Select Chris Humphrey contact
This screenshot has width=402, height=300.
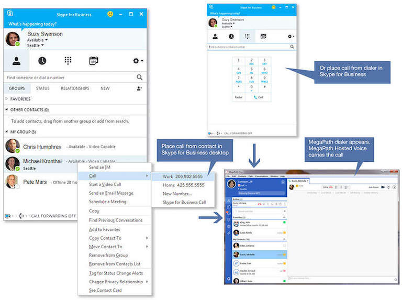tap(75, 146)
